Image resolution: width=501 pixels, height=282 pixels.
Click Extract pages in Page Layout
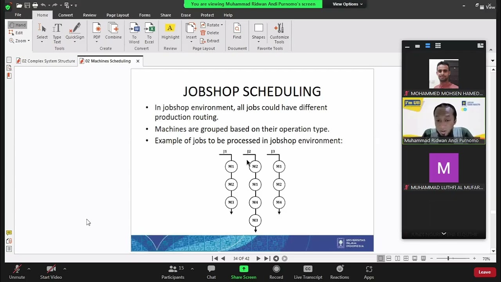point(210,41)
